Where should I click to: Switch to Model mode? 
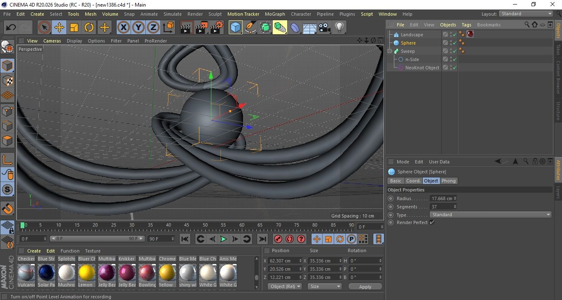[7, 66]
